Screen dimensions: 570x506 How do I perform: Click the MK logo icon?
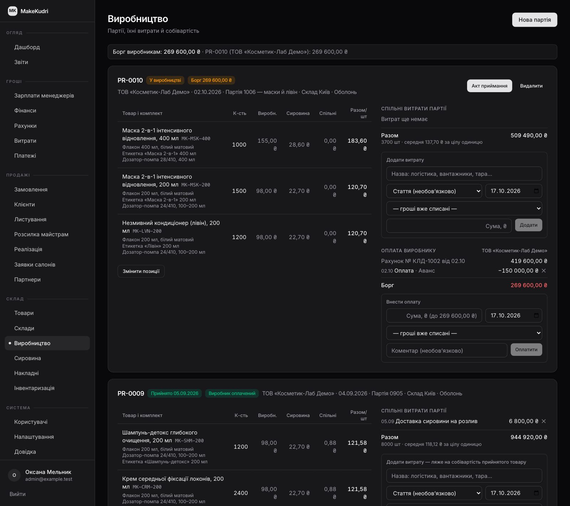[12, 11]
